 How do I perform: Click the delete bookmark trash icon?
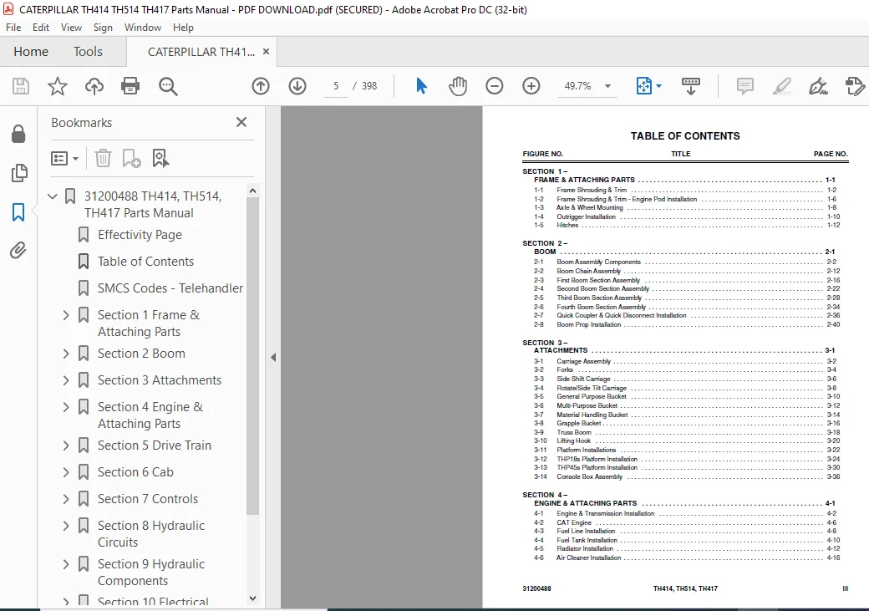coord(103,159)
